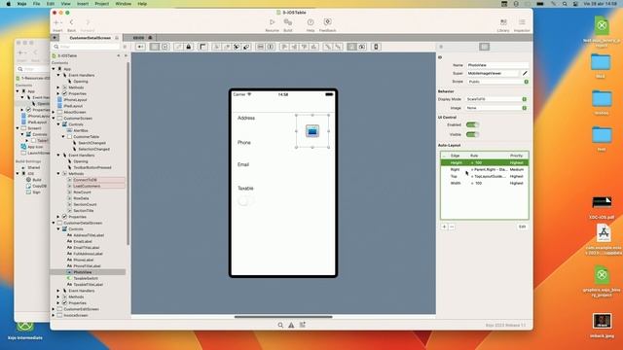Collapse the CustomerScreen node
The image size is (623, 350).
click(x=55, y=119)
